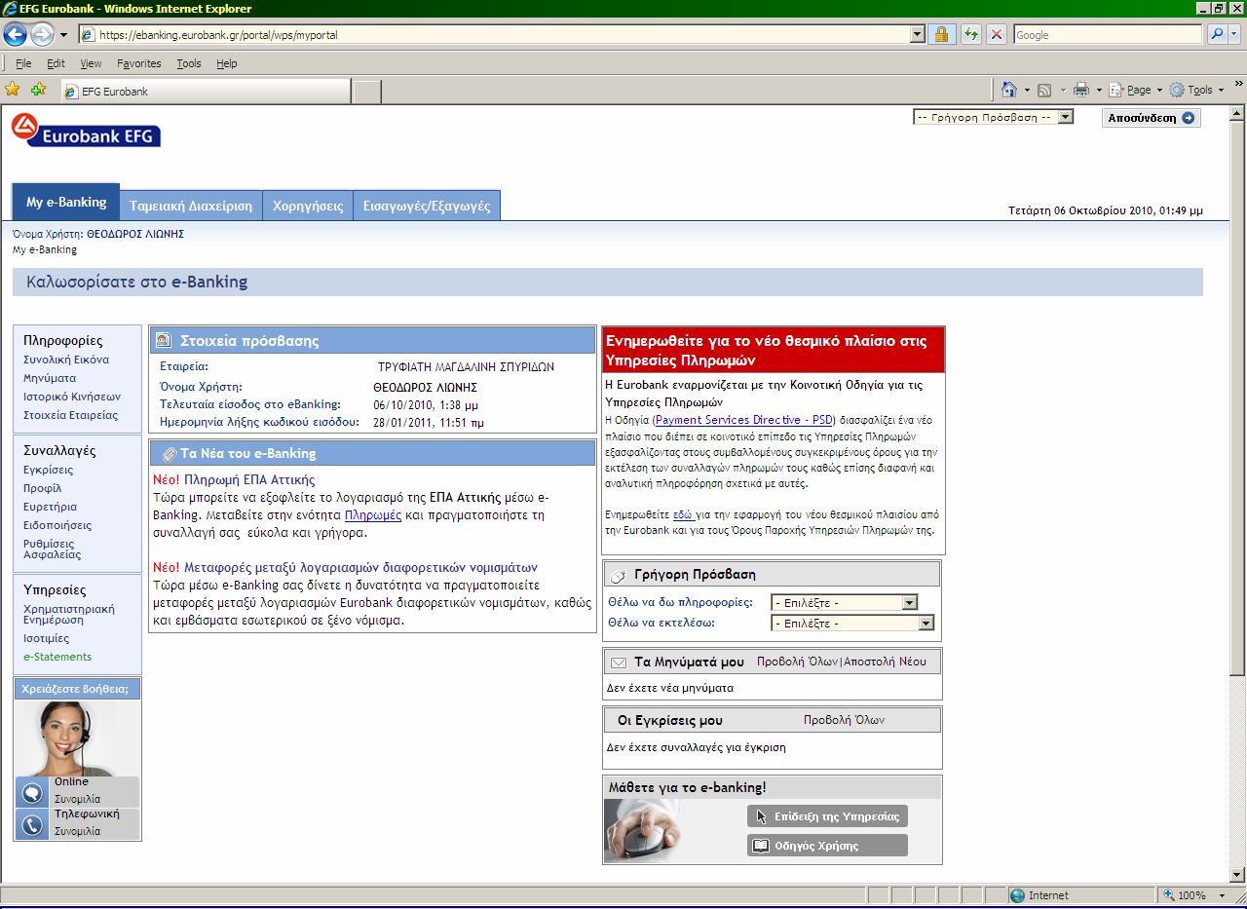Image resolution: width=1247 pixels, height=909 pixels.
Task: Click the Internet zone globe icon
Action: click(x=1018, y=895)
